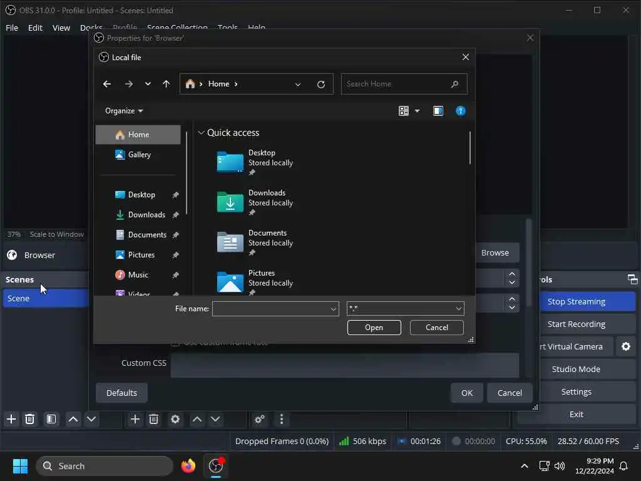Open source properties gear
The height and width of the screenshot is (481, 641).
(x=175, y=419)
